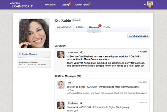Viewport: 167px width, 112px height.
Task: Click the envelope icon beside sidebar Send a Message
Action: coord(20,54)
